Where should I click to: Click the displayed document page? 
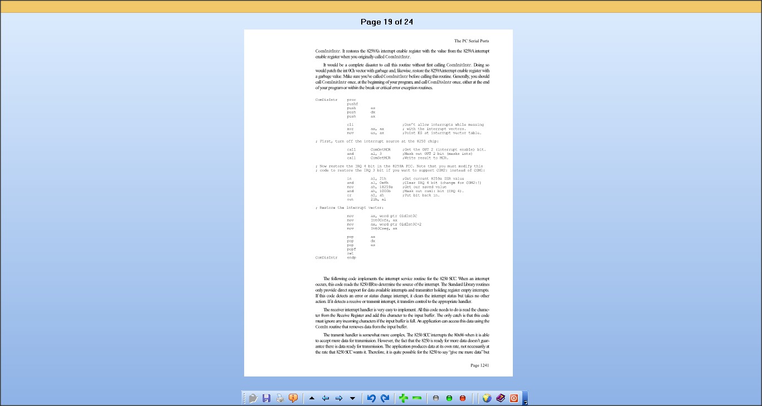(x=378, y=203)
